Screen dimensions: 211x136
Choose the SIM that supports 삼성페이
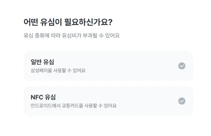click(108, 66)
